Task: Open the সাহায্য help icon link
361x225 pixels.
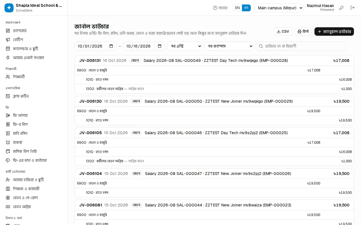Action: (x=220, y=8)
